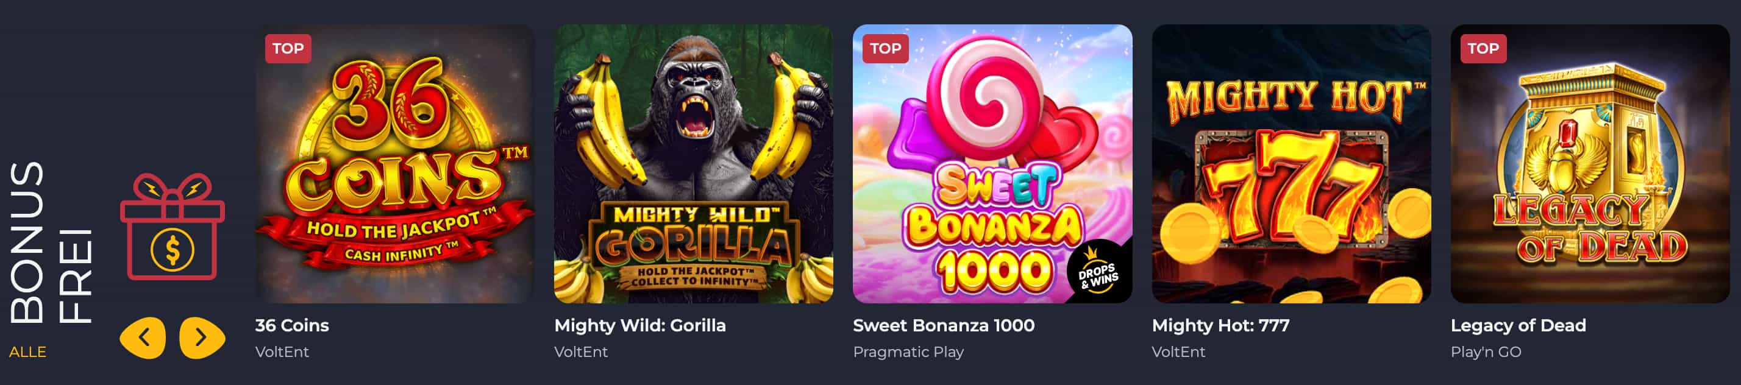
Task: Click the TOP badge on 36 Coins
Action: pos(288,49)
